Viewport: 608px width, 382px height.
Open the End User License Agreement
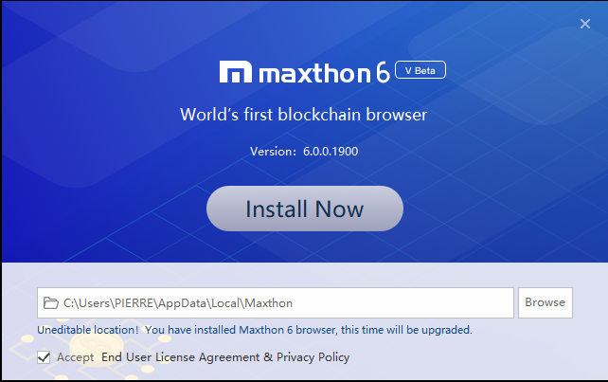point(180,357)
